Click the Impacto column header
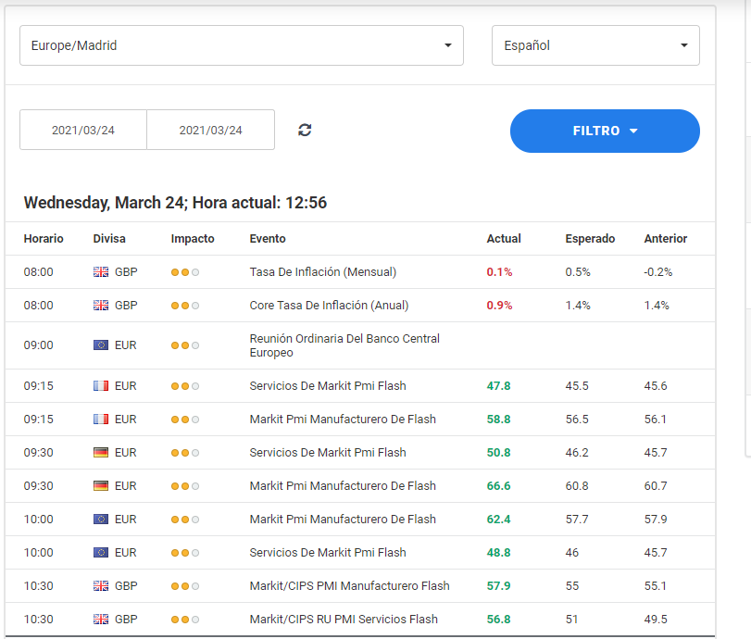The image size is (751, 639). (x=193, y=239)
